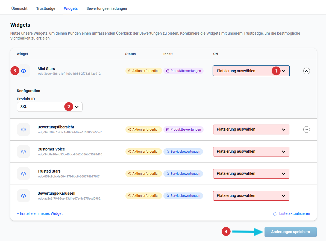Image resolution: width=326 pixels, height=241 pixels.
Task: Click Bewertungsübersicht Produktbewertungen badge
Action: coord(183,129)
